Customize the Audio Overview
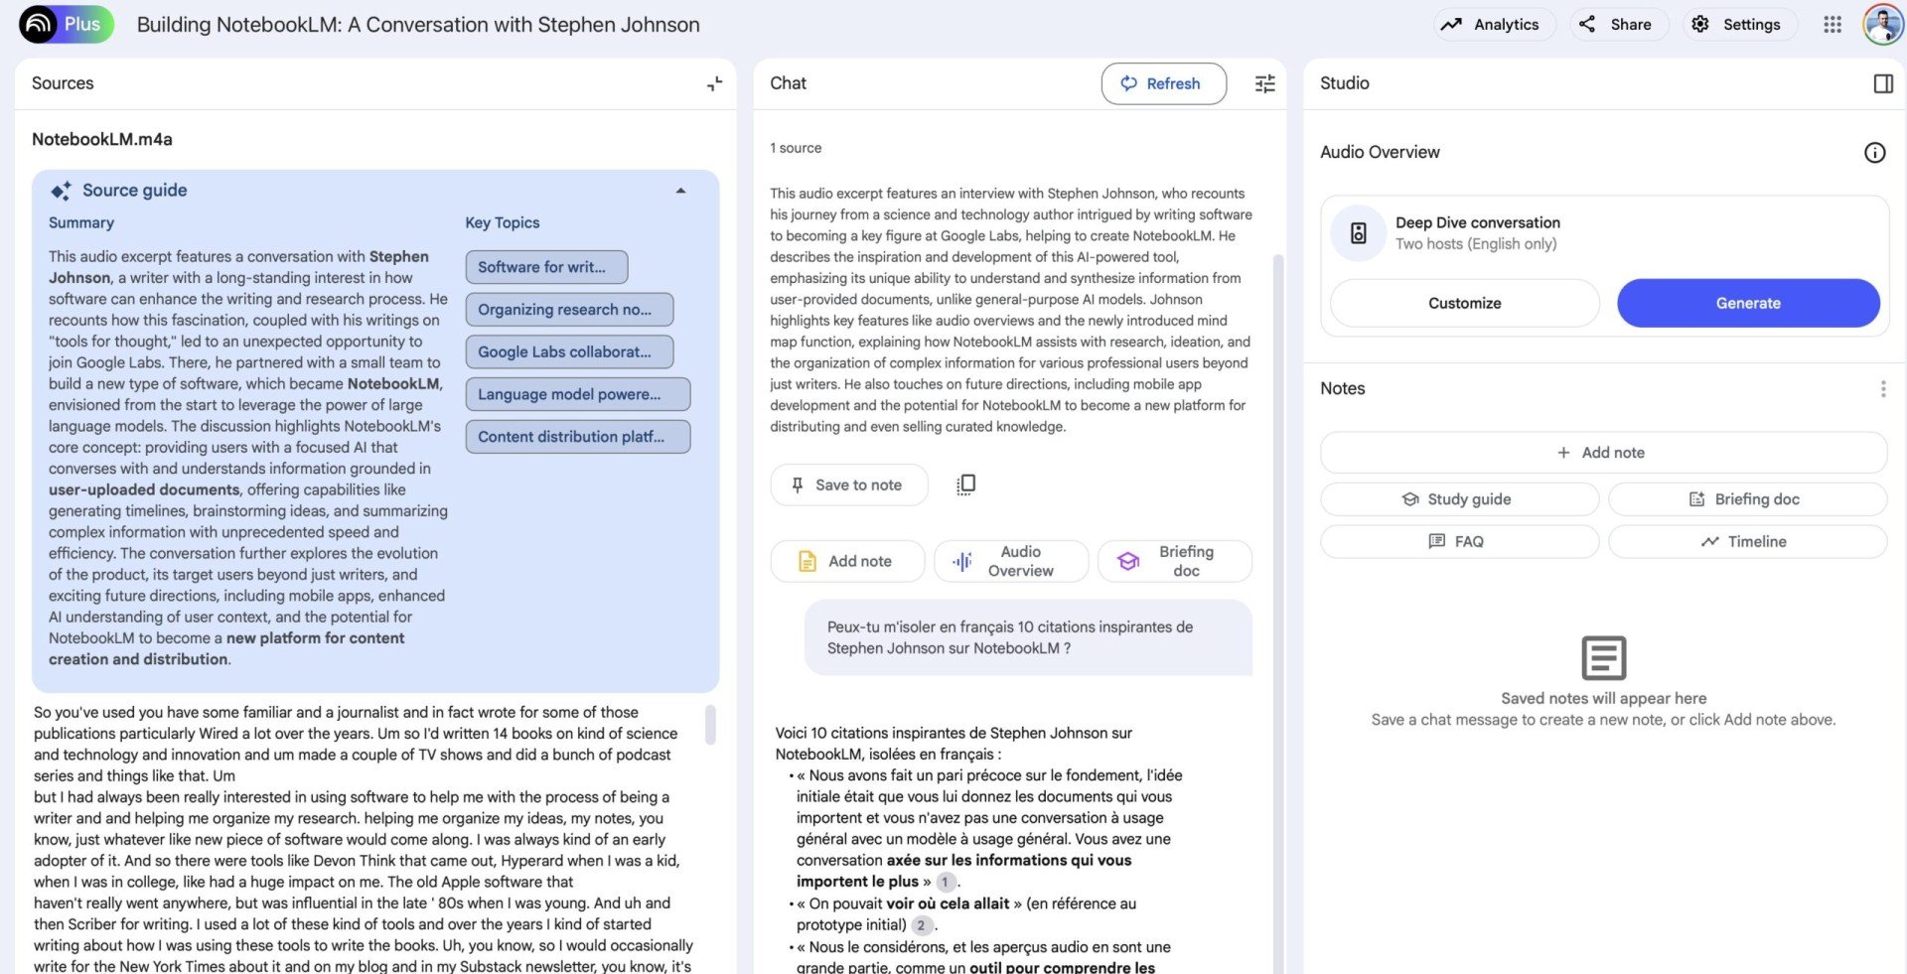Viewport: 1907px width, 974px height. click(1464, 303)
